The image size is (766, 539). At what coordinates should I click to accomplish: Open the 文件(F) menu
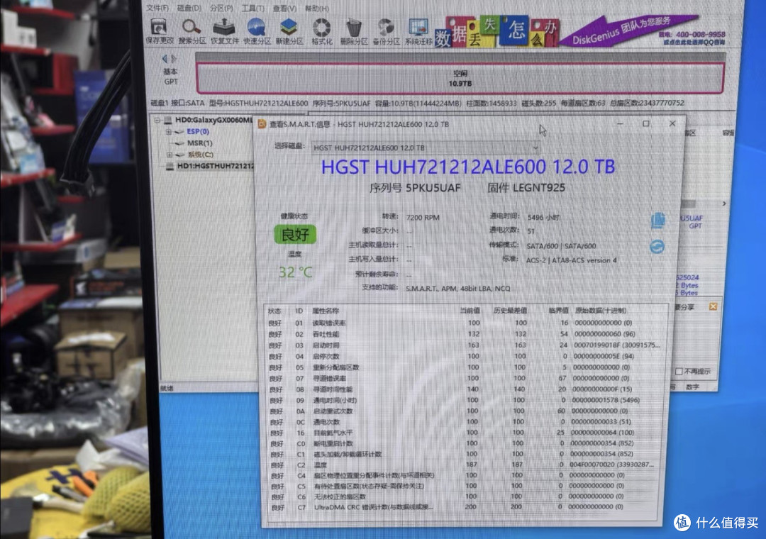[157, 9]
